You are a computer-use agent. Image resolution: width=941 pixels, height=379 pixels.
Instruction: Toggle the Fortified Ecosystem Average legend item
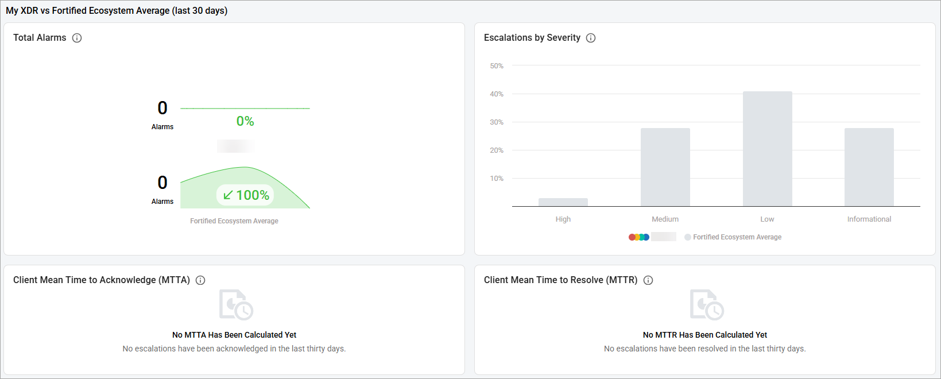[x=733, y=237]
